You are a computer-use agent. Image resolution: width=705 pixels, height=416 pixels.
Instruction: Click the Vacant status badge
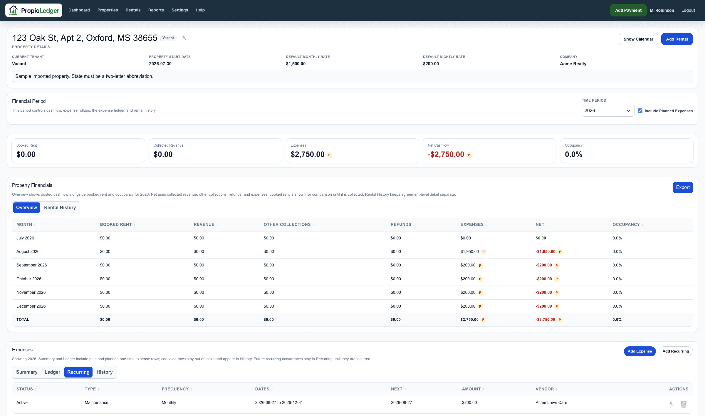pos(168,38)
